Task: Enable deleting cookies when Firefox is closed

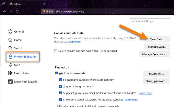Action: click(x=56, y=51)
